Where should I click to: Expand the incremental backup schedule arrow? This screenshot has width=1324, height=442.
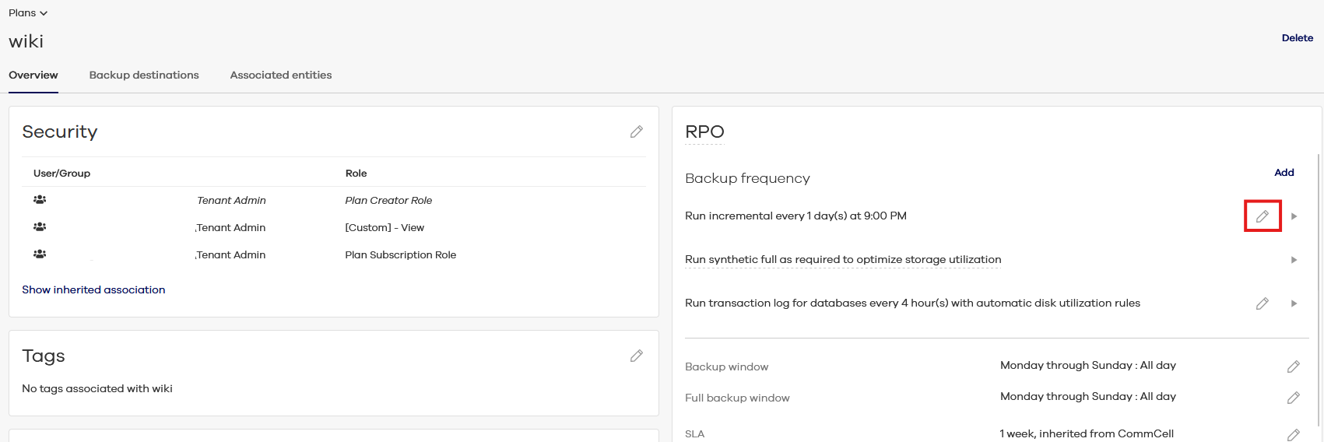tap(1294, 216)
